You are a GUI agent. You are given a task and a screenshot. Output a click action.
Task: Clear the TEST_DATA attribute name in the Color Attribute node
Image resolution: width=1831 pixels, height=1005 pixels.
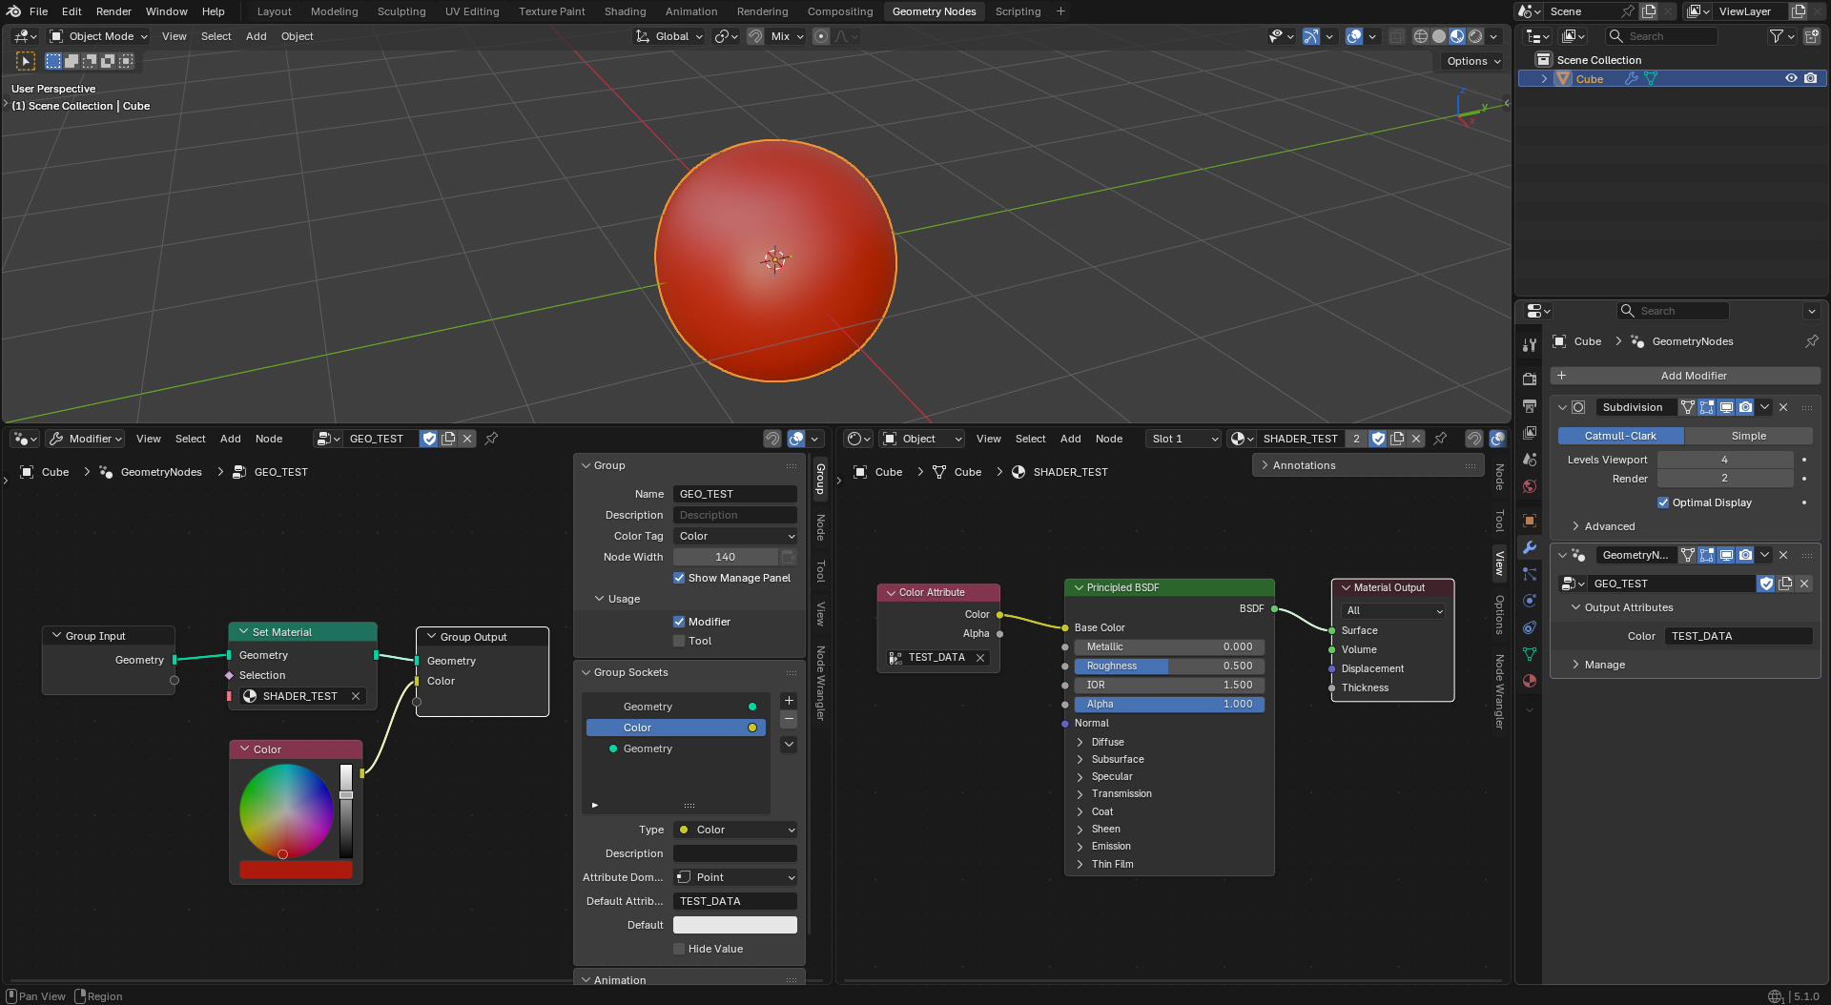(980, 658)
